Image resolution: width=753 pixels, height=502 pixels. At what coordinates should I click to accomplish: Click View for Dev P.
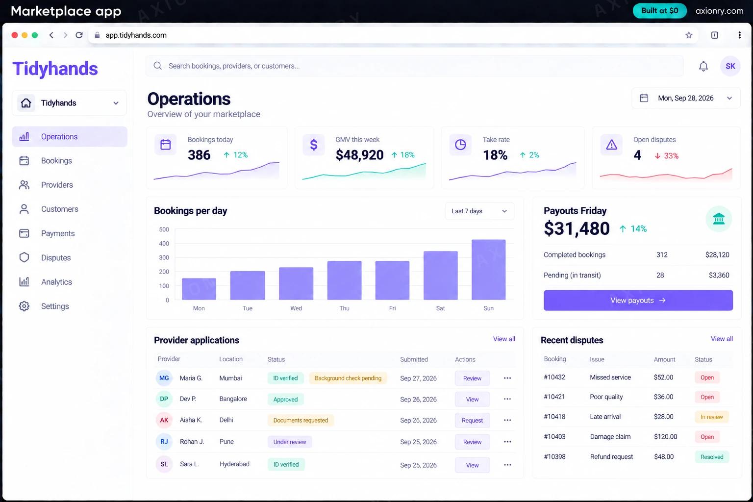472,400
